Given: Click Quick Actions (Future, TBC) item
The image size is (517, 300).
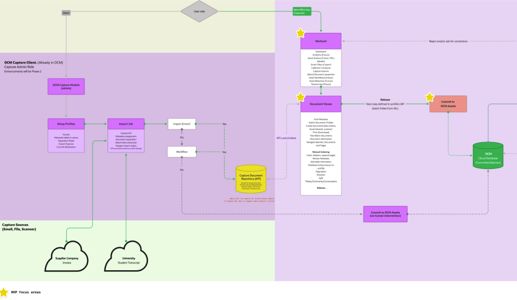Looking at the screenshot, I should [x=321, y=58].
